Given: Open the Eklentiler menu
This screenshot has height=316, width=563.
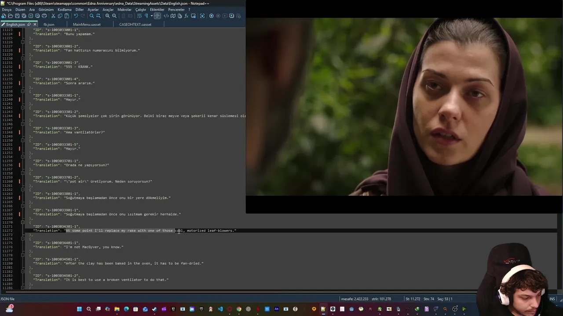Looking at the screenshot, I should point(157,9).
